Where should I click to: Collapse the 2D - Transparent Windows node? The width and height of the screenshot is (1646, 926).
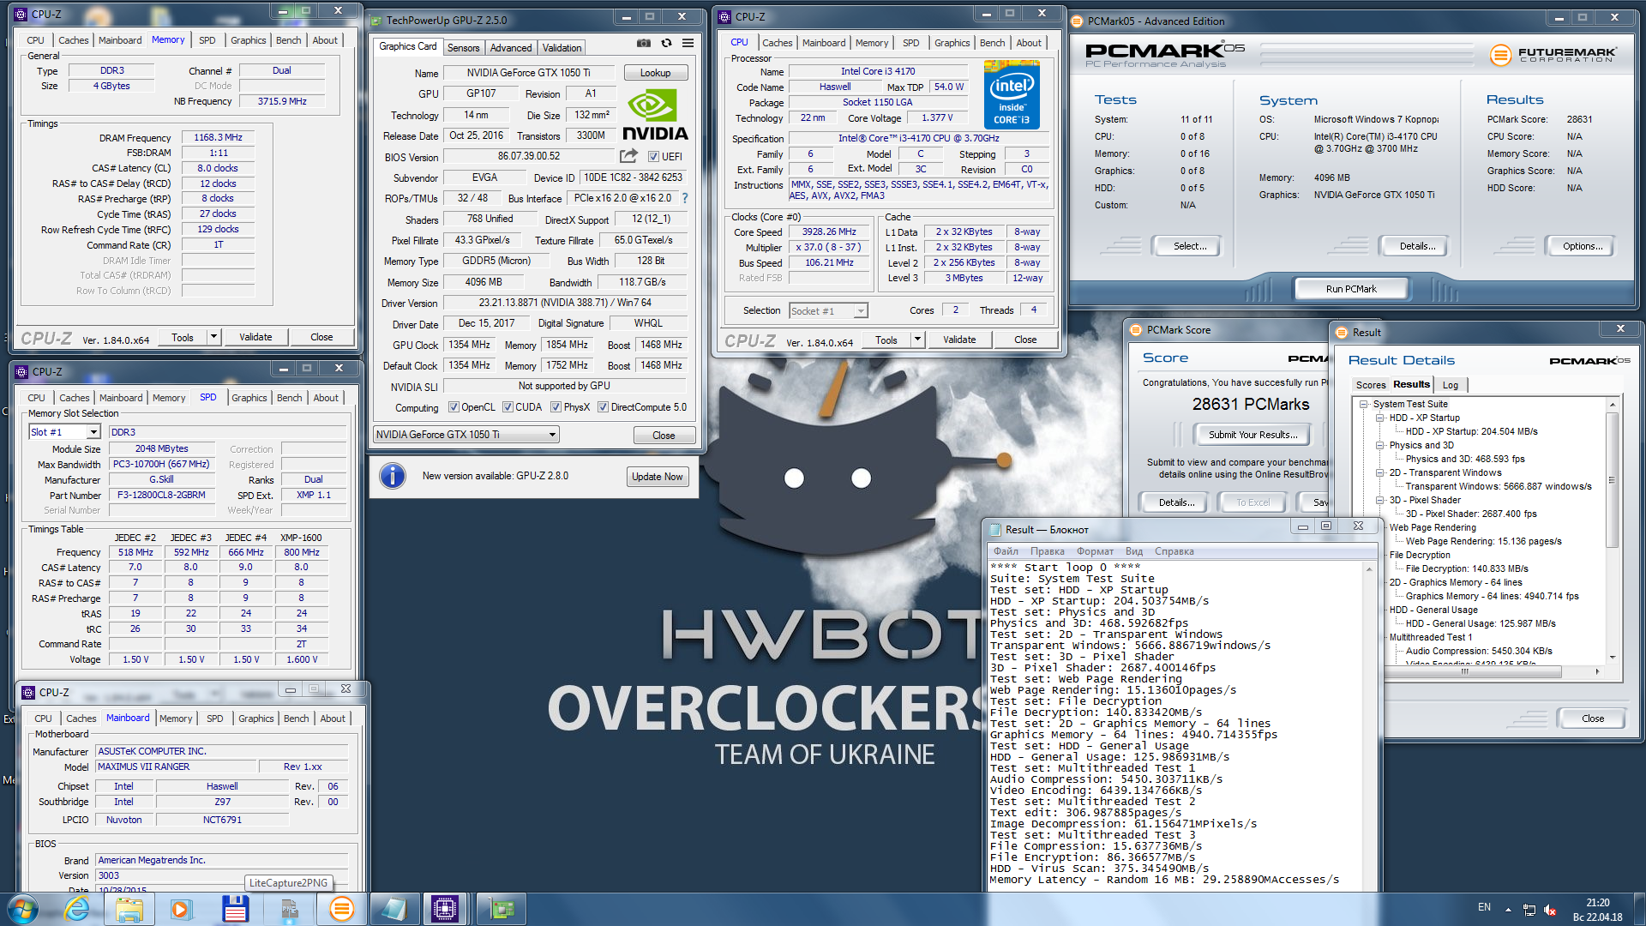1380,472
